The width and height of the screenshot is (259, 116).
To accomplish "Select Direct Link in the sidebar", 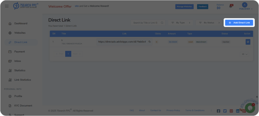I will (x=21, y=42).
